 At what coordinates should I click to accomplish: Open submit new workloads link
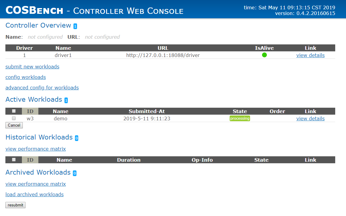[32, 67]
